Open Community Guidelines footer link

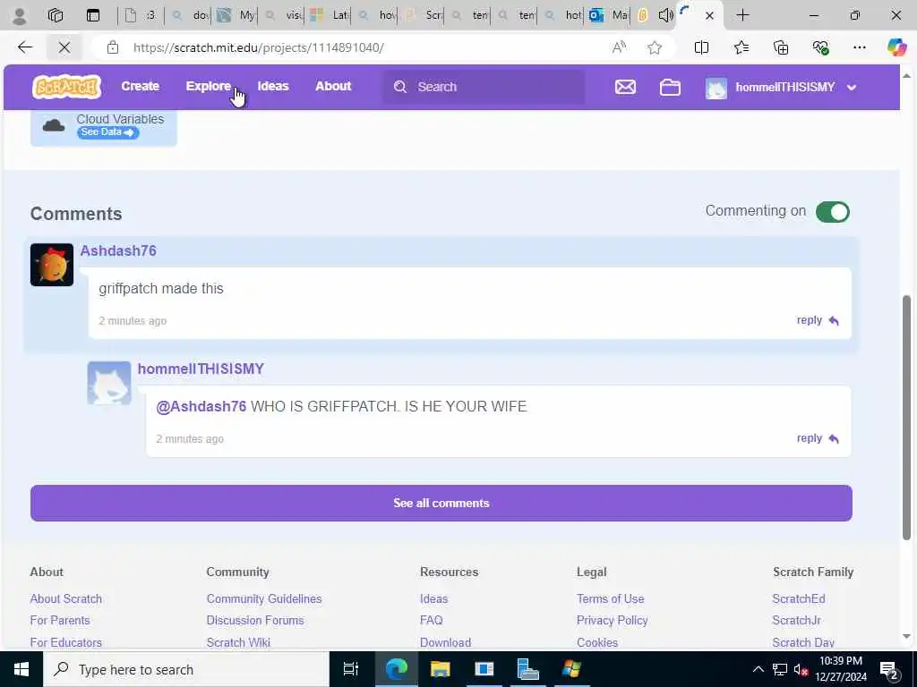[x=264, y=598]
